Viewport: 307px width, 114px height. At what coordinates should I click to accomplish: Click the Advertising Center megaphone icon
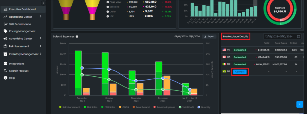click(x=5, y=38)
